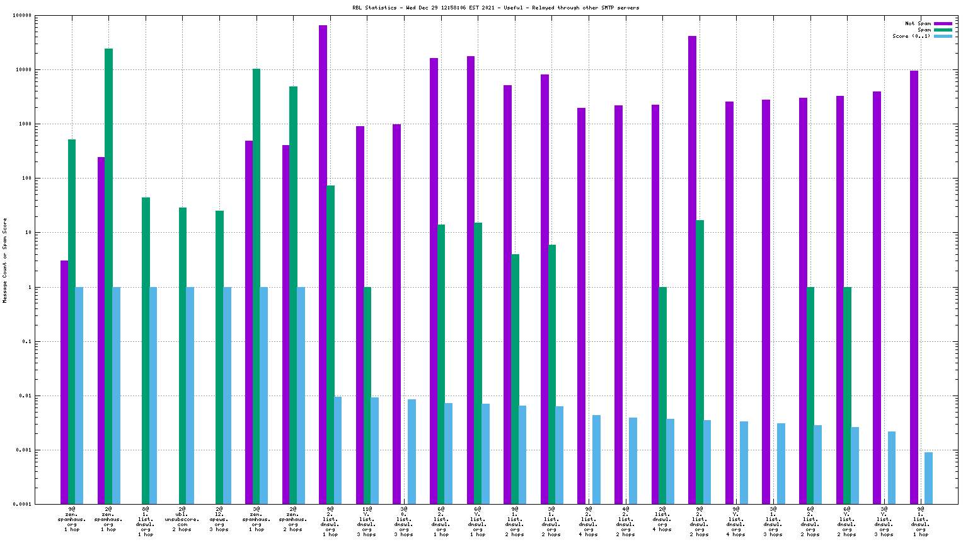Click the purple Not Spam legend swatch
Screen dimensions: 968x545
pos(943,23)
